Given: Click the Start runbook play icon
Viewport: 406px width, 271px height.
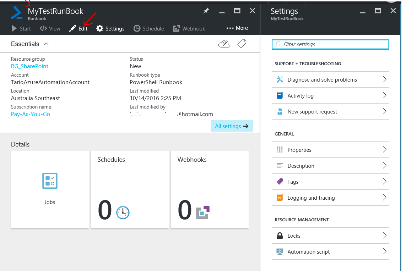Looking at the screenshot, I should [x=14, y=28].
